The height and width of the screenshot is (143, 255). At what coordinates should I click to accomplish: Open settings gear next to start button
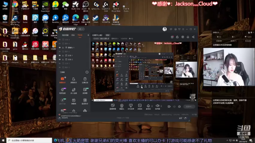(179, 106)
